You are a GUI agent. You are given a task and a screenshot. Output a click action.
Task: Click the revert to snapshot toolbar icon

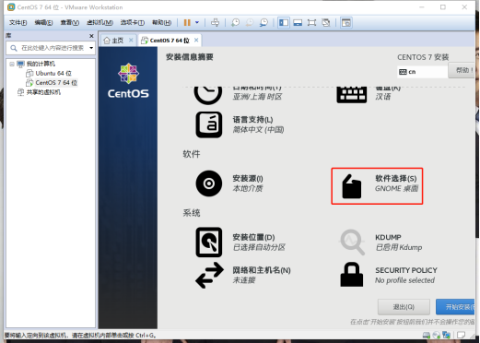click(250, 22)
